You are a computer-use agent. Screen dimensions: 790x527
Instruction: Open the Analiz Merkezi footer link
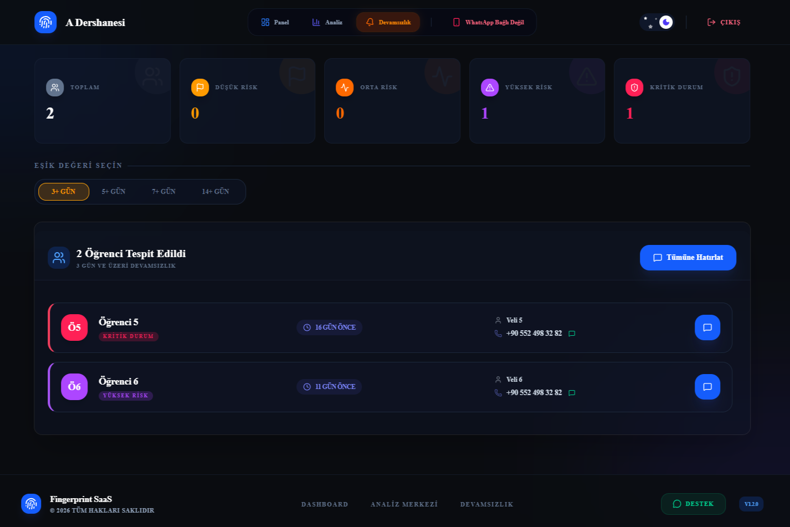point(404,504)
